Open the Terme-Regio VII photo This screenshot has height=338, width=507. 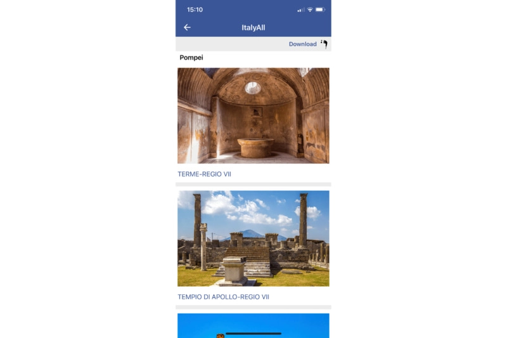(x=253, y=115)
